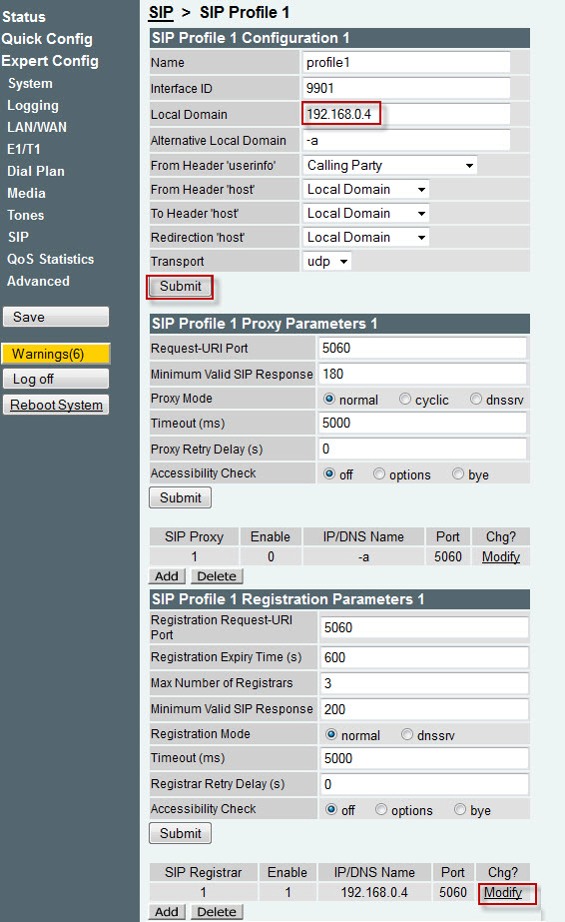Select the cyclic Proxy Mode radio button

coord(404,400)
